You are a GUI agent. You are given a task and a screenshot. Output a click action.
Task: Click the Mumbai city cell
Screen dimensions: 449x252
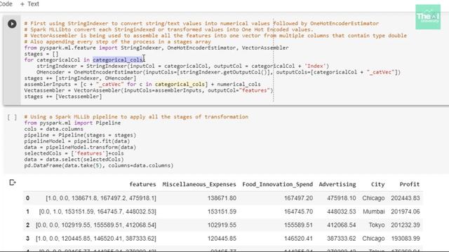[374, 211]
